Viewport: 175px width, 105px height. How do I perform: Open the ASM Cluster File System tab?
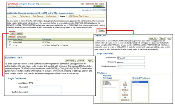78,16
